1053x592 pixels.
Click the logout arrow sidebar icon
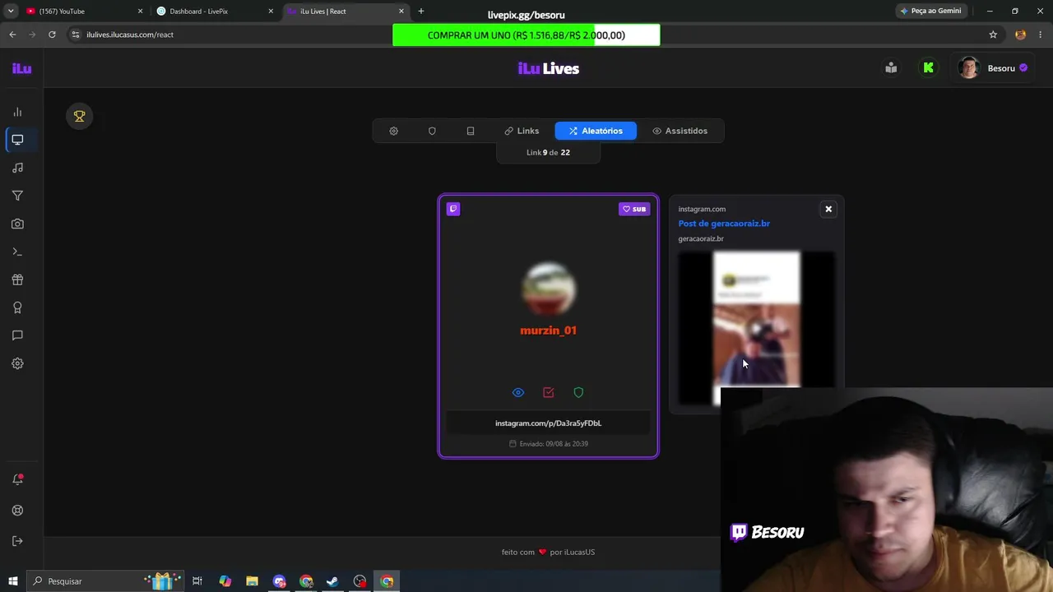coord(17,541)
